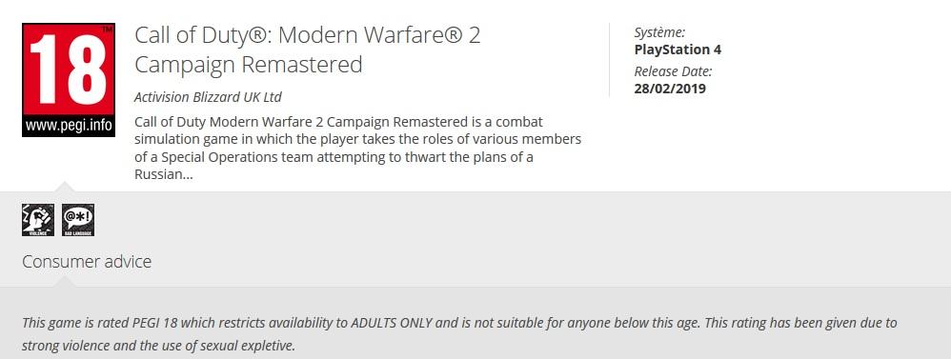Image resolution: width=951 pixels, height=359 pixels.
Task: Open the Call of Duty Modern Warfare 2 title
Action: tap(308, 36)
